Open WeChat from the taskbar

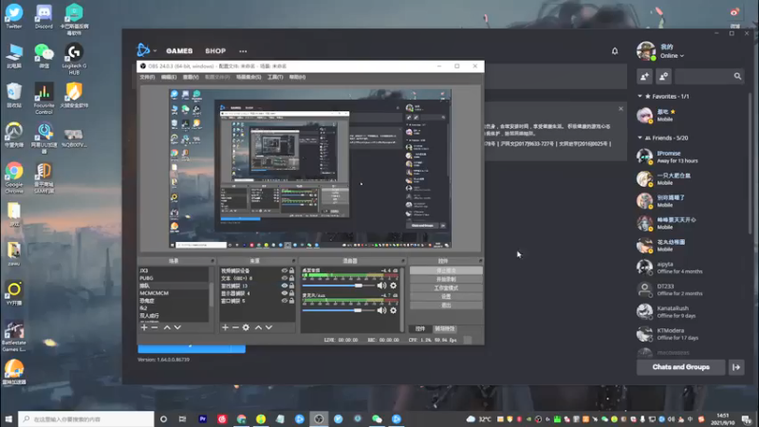tap(377, 418)
